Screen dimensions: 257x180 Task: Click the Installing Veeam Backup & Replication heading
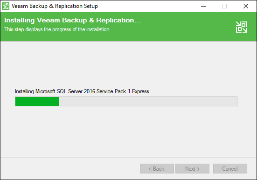[x=72, y=21]
